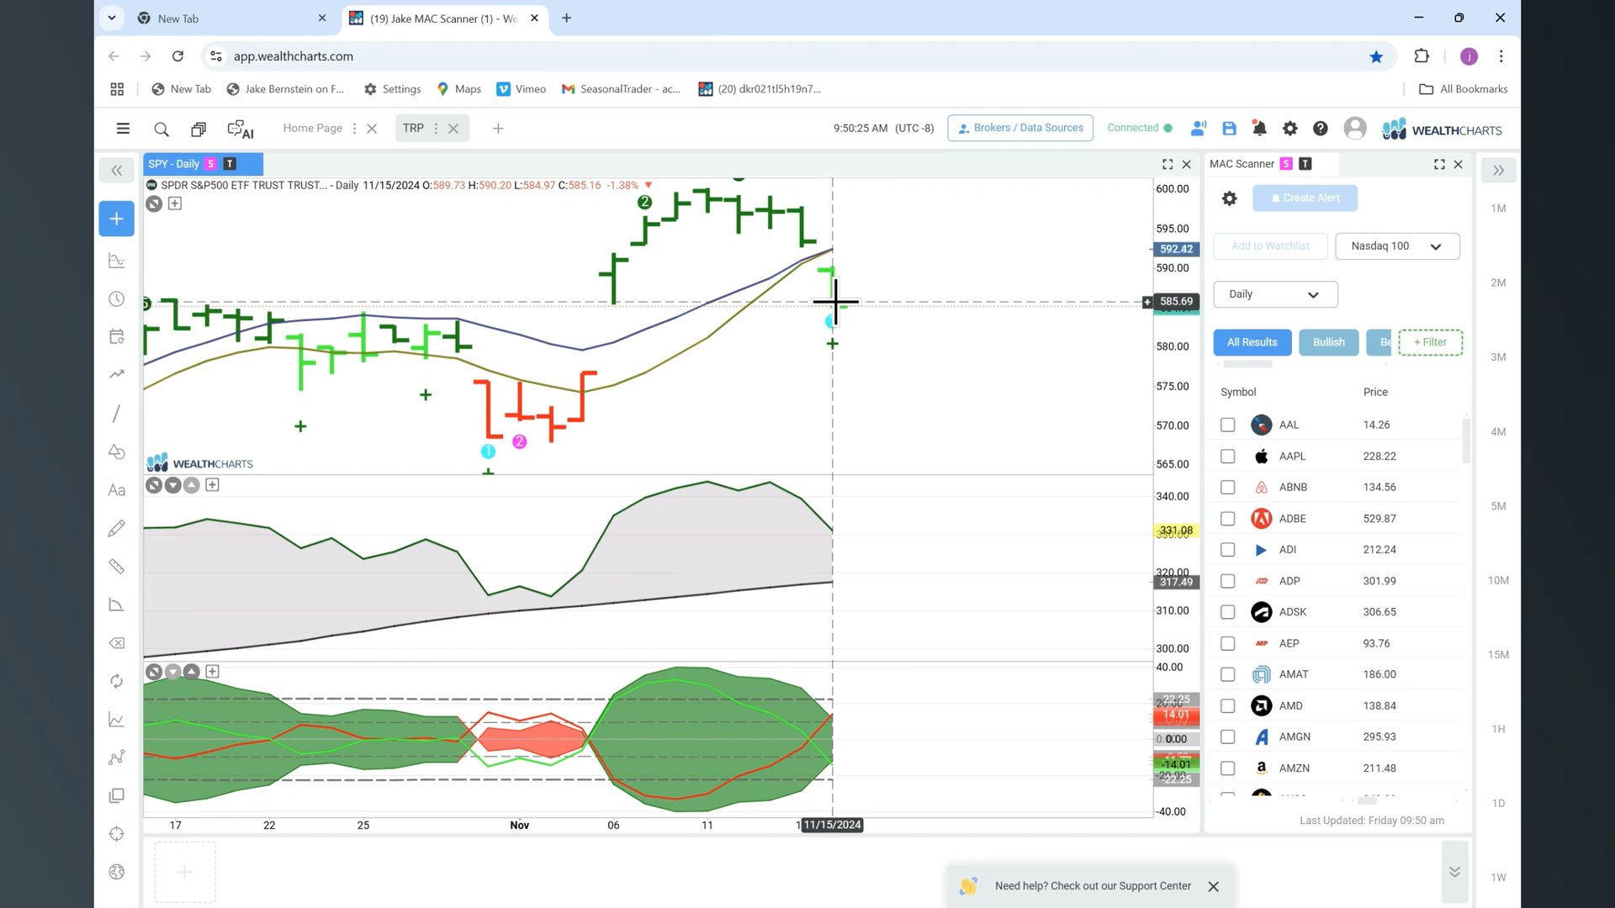Screen dimensions: 1615x908
Task: Open the clock history tool
Action: tap(117, 299)
